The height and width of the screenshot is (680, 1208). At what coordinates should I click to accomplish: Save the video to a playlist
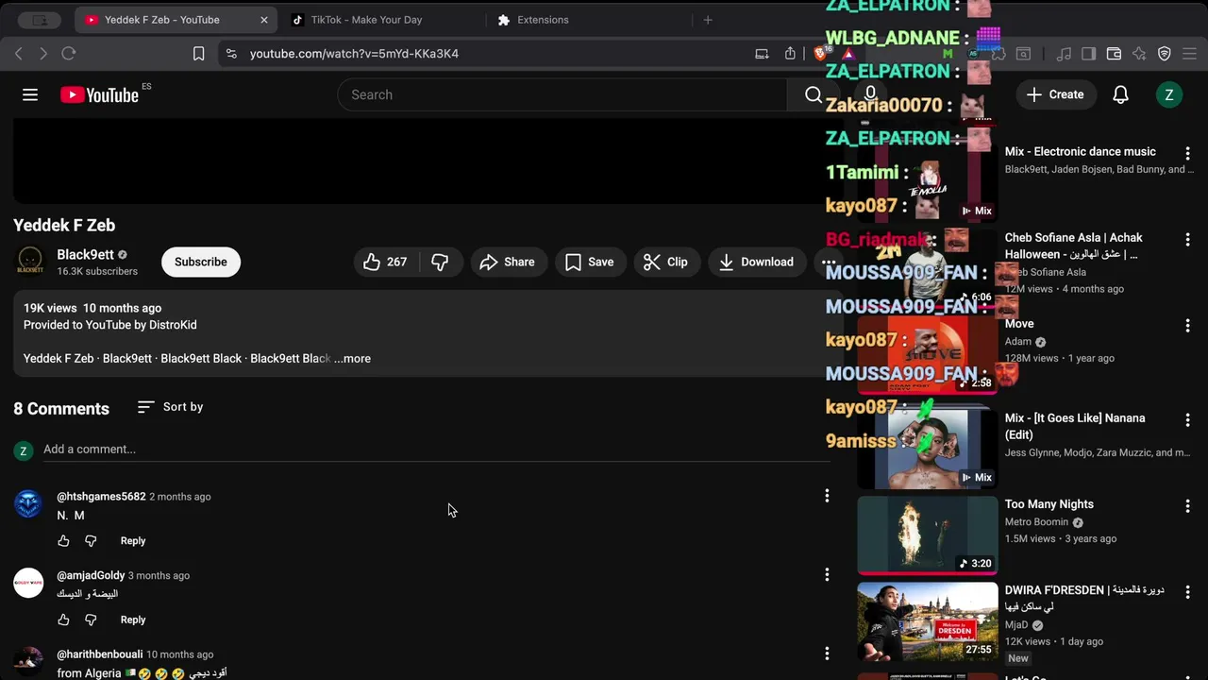click(x=589, y=262)
